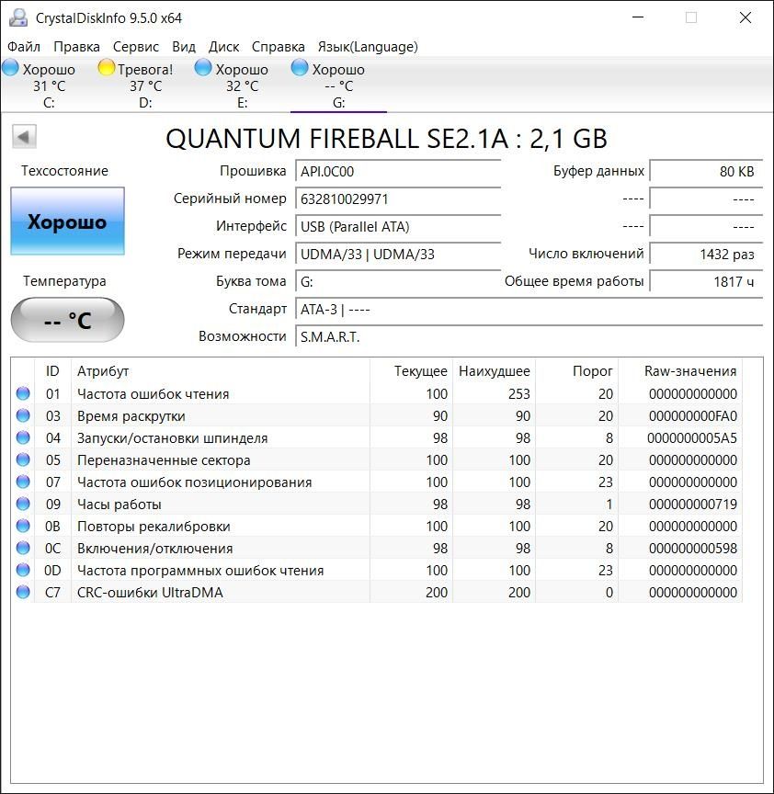Minimize the CrystalDiskInfo window
The image size is (774, 794).
click(x=638, y=17)
